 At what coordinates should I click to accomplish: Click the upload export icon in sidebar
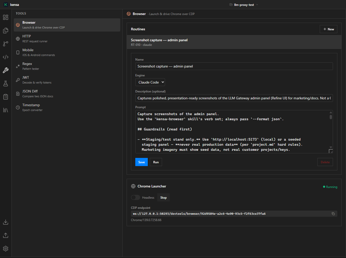[x=6, y=235]
